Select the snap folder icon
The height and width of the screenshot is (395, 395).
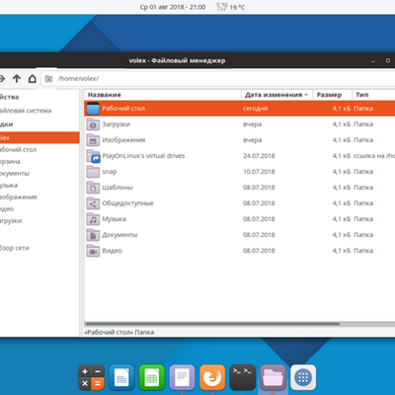[93, 172]
